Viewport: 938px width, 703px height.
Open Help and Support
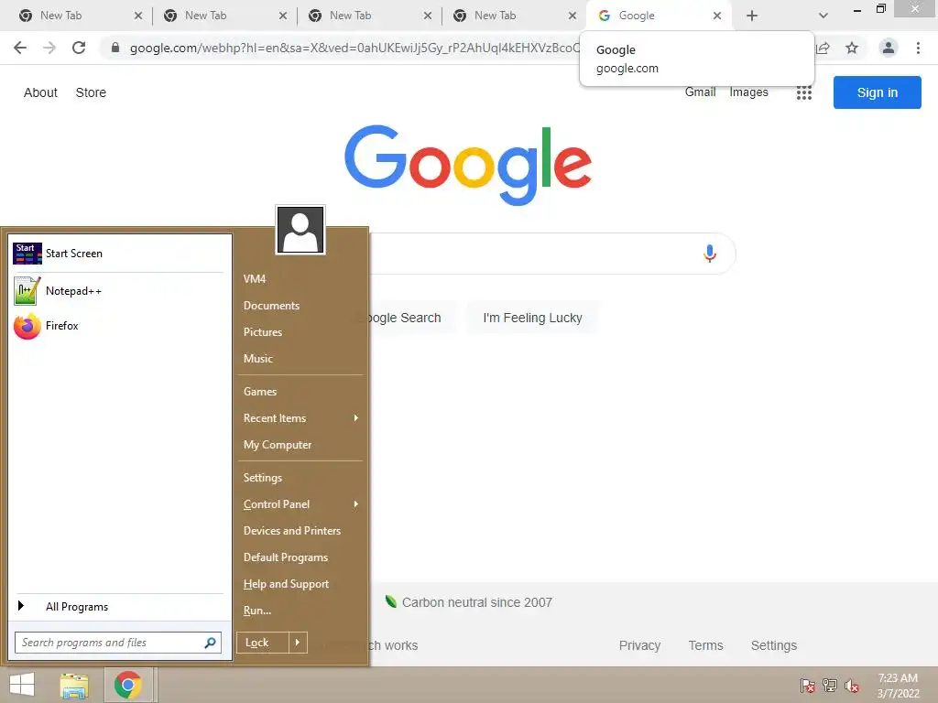[x=286, y=584]
